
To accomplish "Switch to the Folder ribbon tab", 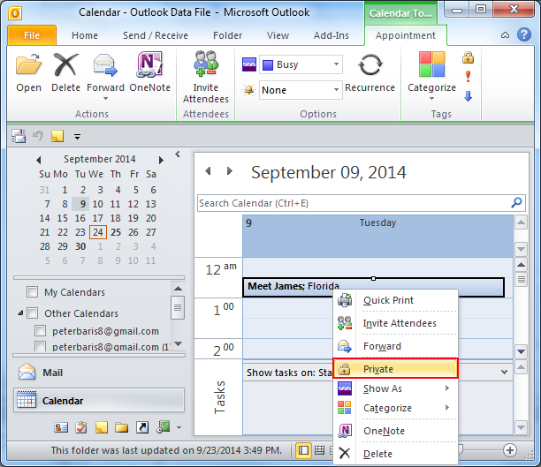I will pos(227,35).
